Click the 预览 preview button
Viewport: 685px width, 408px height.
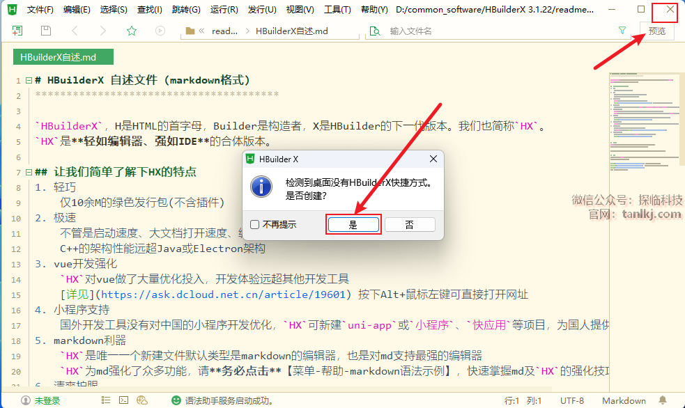point(657,31)
